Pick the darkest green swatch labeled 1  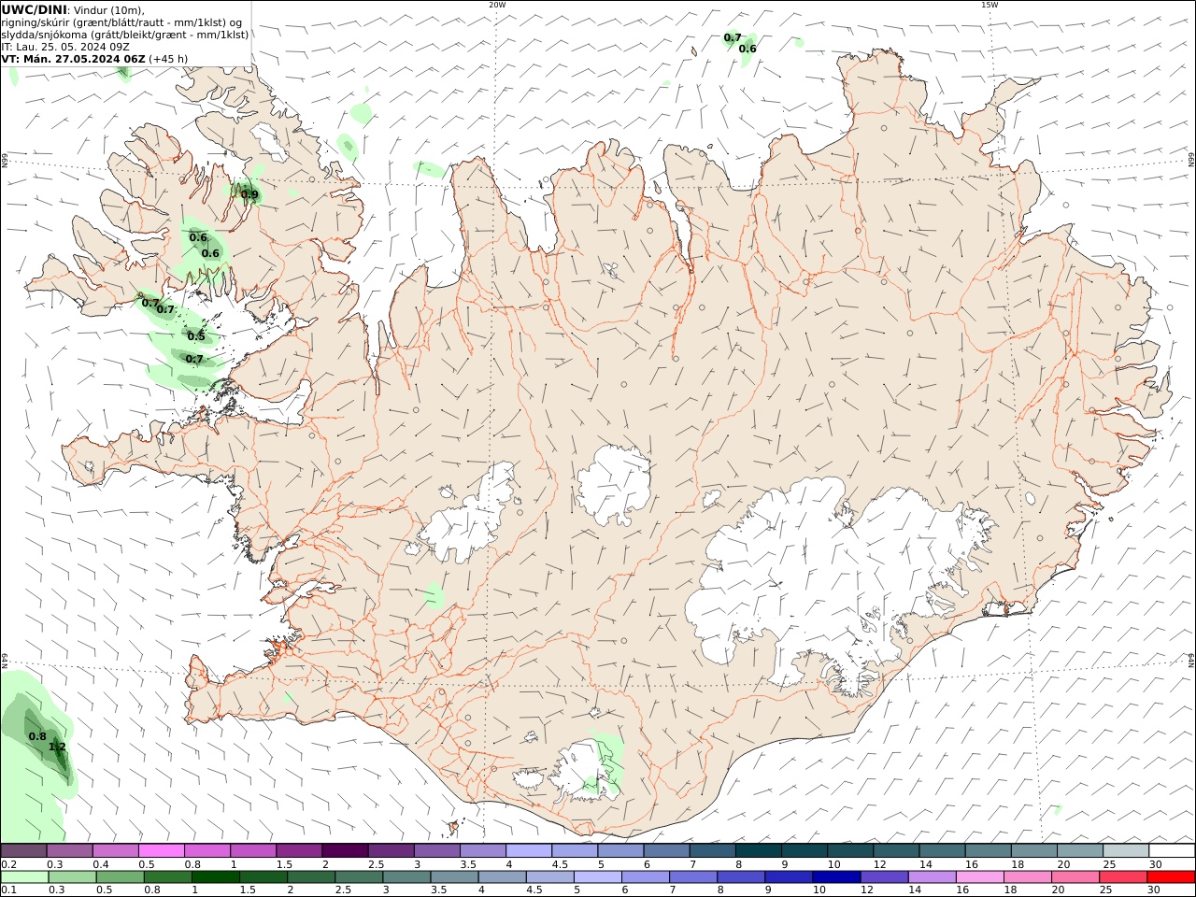[x=216, y=876]
